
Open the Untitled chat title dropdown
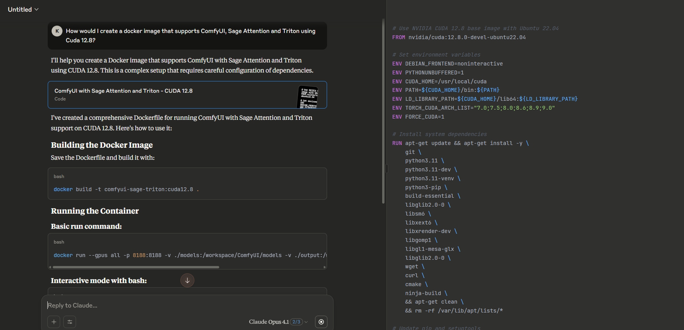(23, 9)
